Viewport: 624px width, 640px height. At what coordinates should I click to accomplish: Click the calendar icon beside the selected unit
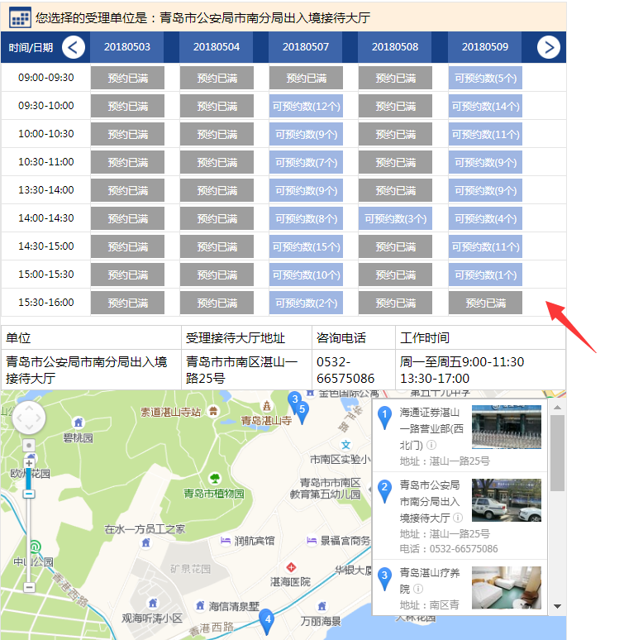coord(20,17)
